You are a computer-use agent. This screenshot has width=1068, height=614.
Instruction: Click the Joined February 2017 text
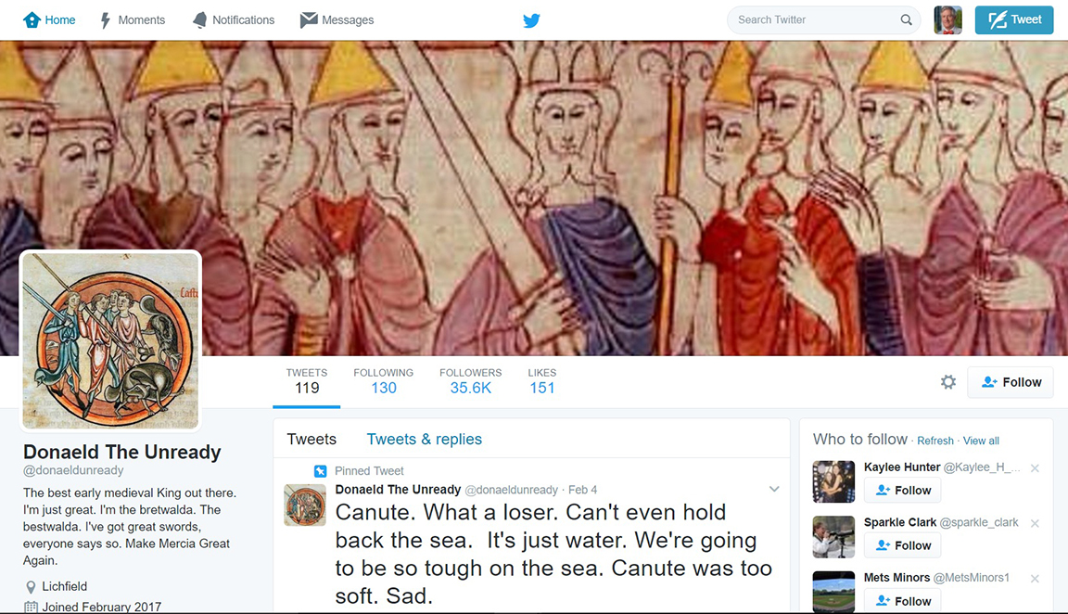[101, 607]
